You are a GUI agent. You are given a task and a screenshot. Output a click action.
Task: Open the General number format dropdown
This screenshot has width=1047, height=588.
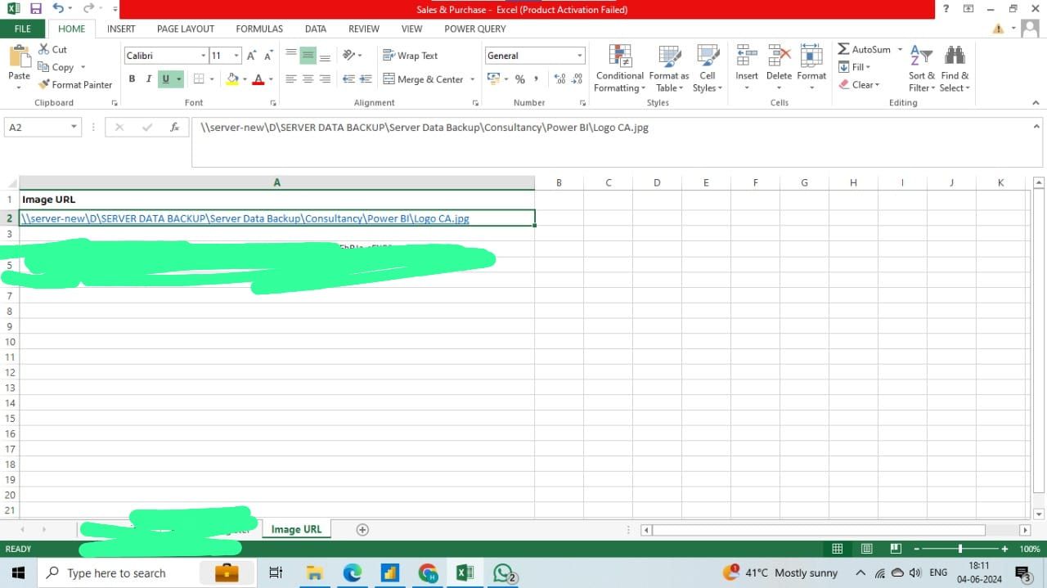click(580, 56)
